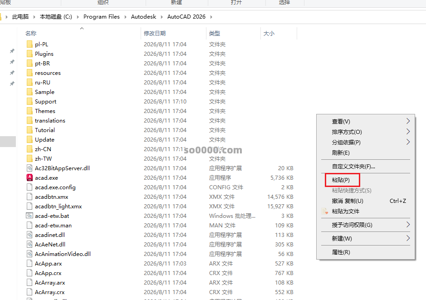426x300 pixels.
Task: Expand the 新建(W) submenu arrow
Action: [x=408, y=238]
